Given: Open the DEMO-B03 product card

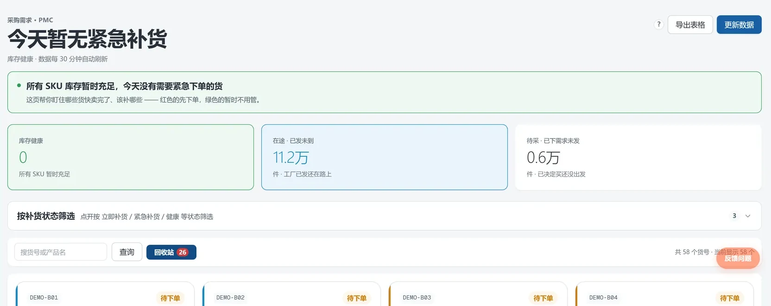Looking at the screenshot, I should click(x=478, y=294).
